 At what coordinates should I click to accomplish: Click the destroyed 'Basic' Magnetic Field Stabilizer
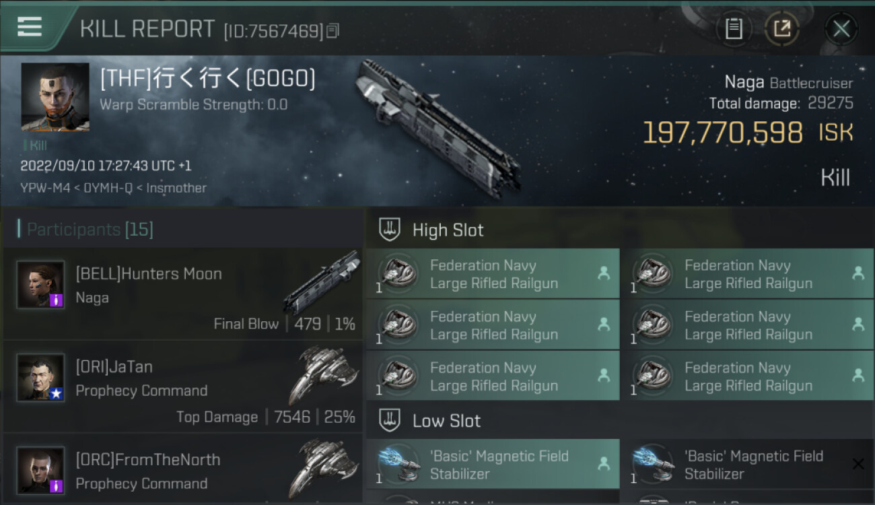[748, 465]
